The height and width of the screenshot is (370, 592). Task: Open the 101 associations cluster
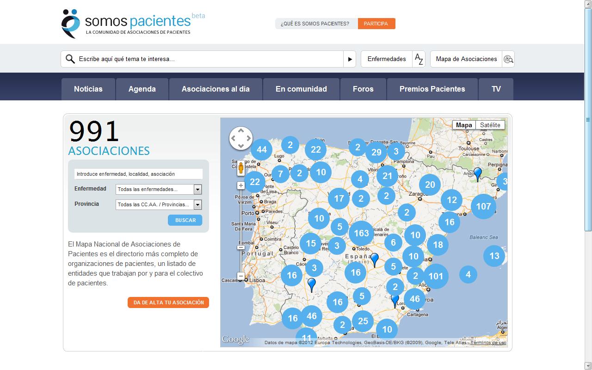pos(436,277)
